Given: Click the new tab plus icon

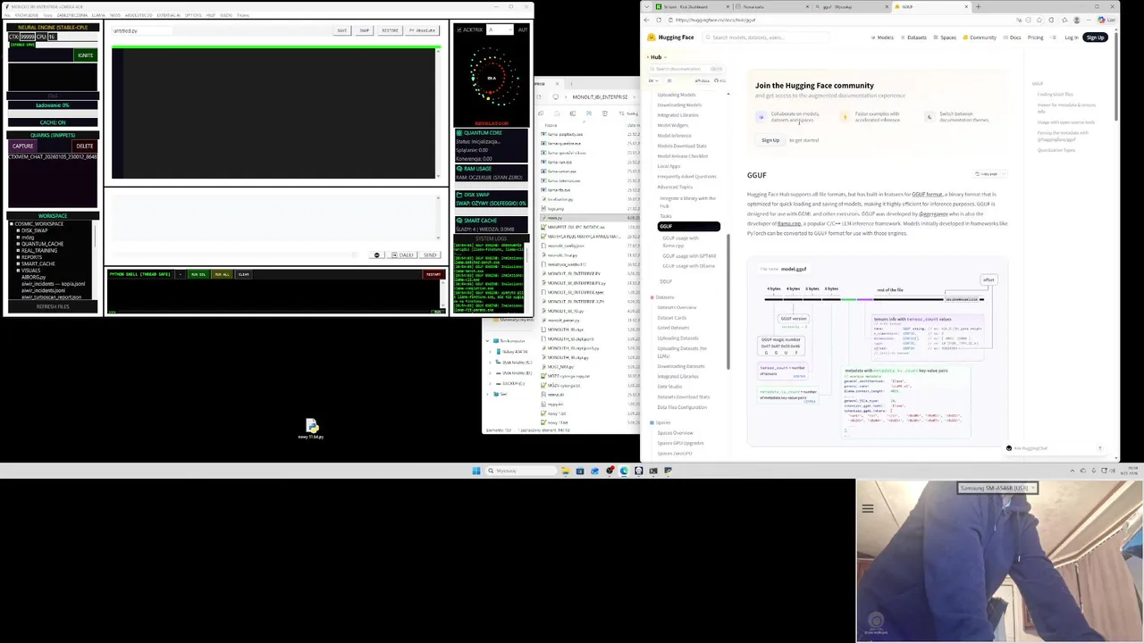Looking at the screenshot, I should pos(978,6).
